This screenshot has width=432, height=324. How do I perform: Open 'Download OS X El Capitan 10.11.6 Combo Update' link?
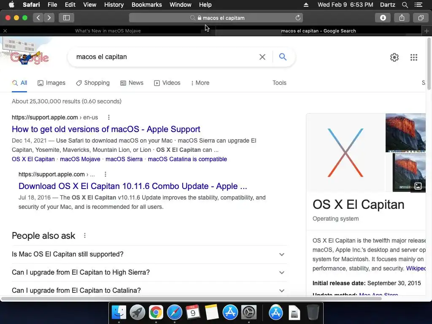pyautogui.click(x=133, y=186)
